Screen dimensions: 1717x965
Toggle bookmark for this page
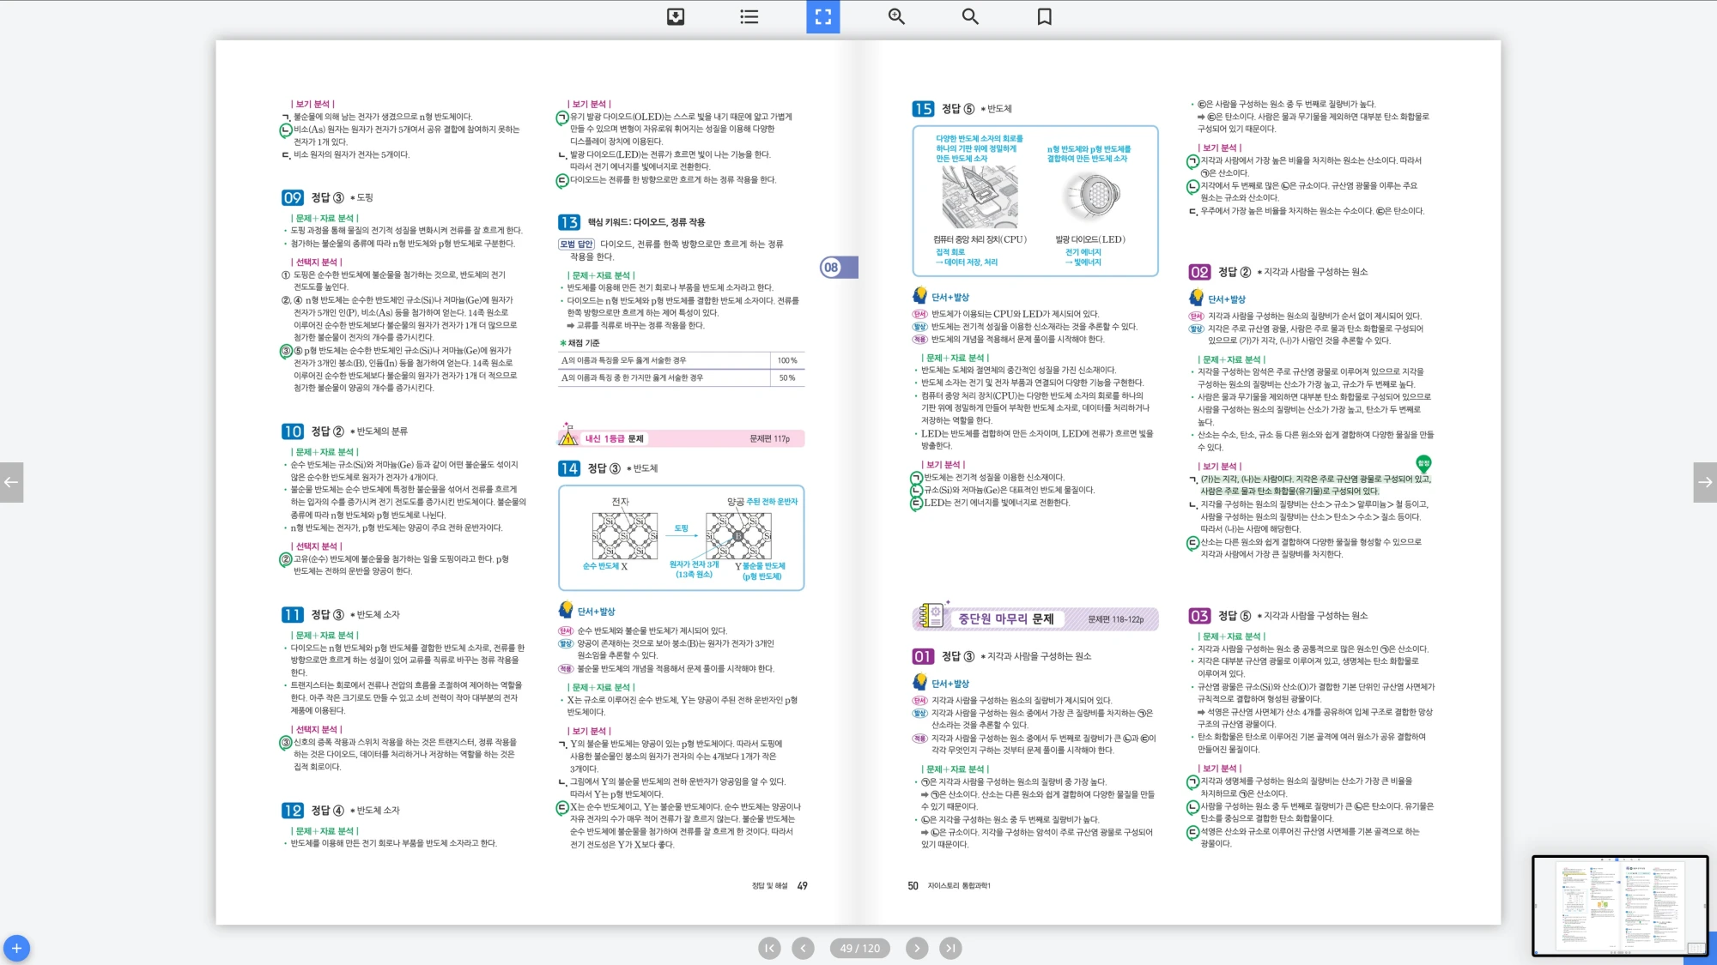(1044, 16)
